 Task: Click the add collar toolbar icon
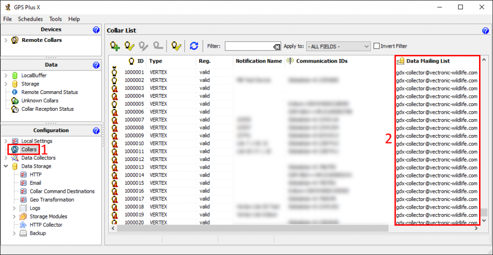115,46
